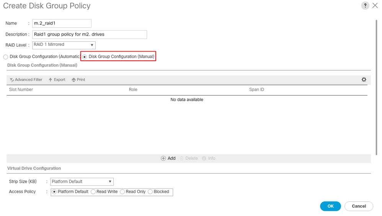Click the 'No data available' text
This screenshot has width=382, height=216.
187,99
